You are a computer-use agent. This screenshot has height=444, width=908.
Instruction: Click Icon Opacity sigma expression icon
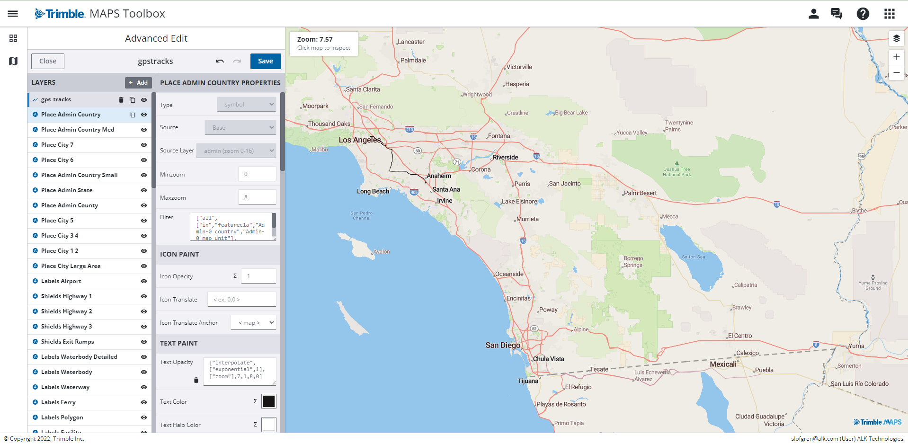tap(235, 276)
